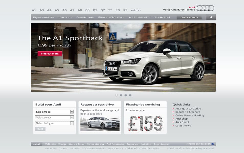The height and width of the screenshot is (153, 244).
Task: Select the second carousel dot
Action: (x=121, y=95)
